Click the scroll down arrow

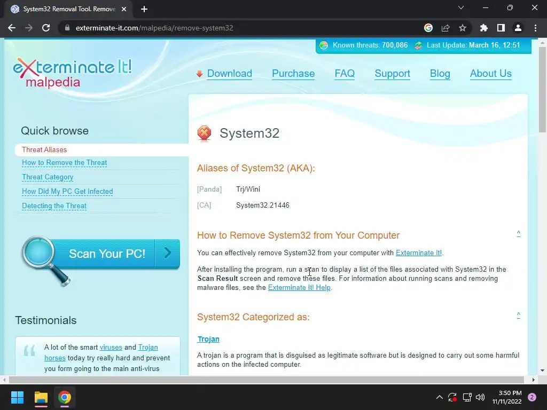pos(542,370)
